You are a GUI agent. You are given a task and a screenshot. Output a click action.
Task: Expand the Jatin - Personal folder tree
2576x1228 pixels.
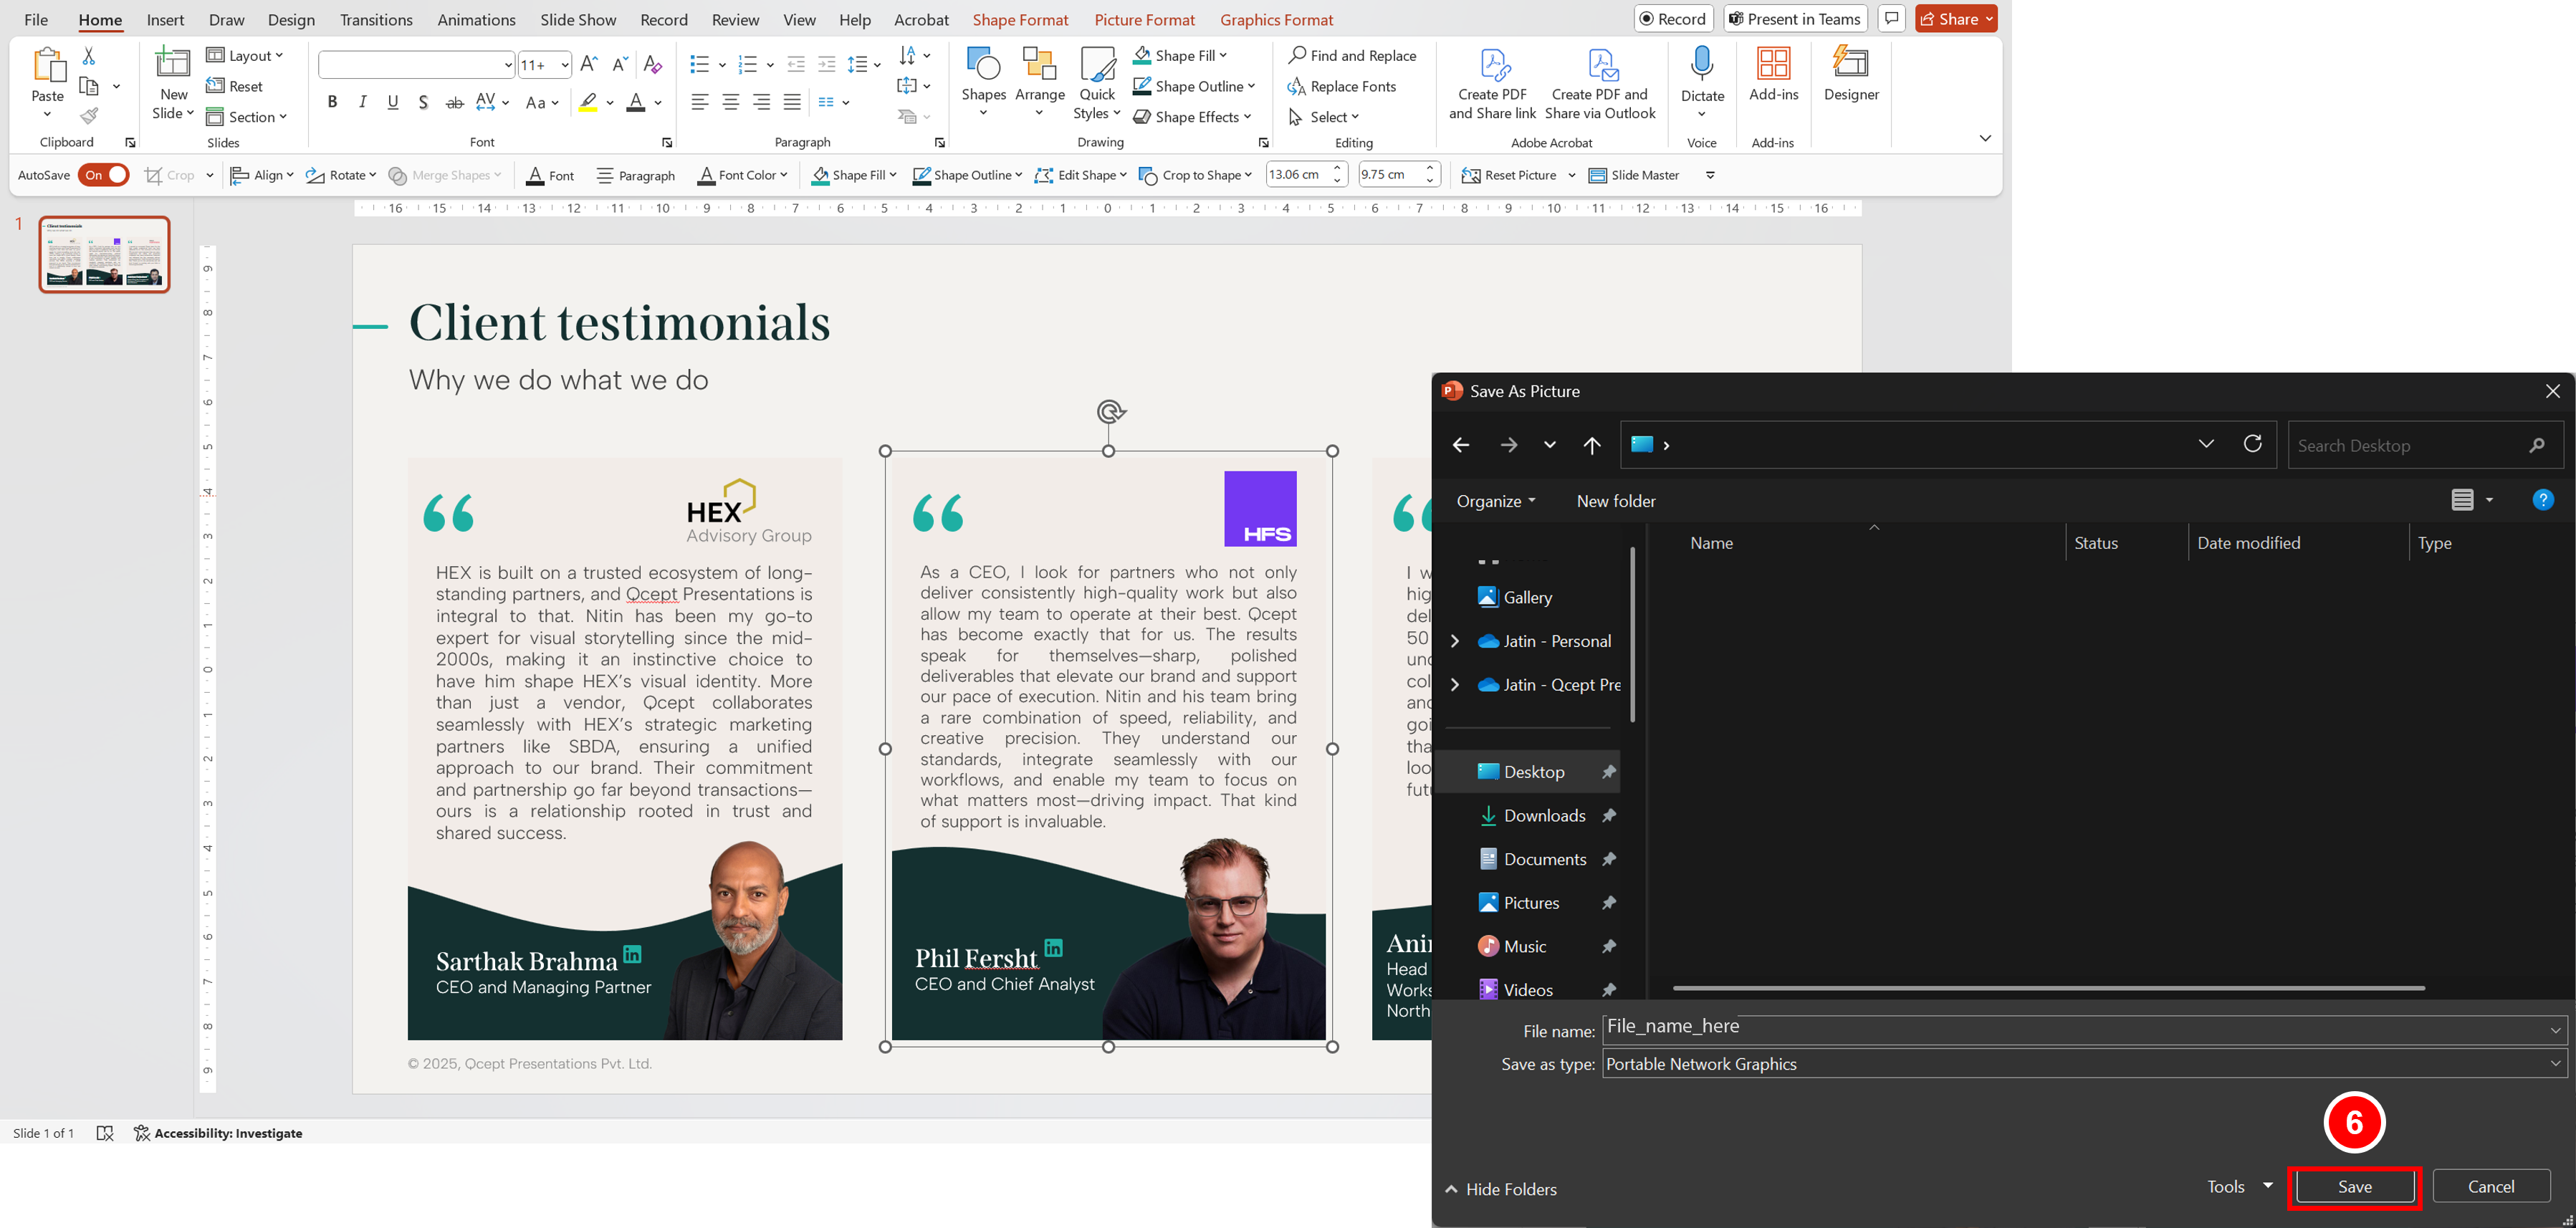click(x=1454, y=641)
